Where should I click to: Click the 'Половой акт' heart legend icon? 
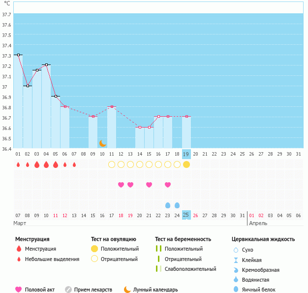pyautogui.click(x=19, y=290)
